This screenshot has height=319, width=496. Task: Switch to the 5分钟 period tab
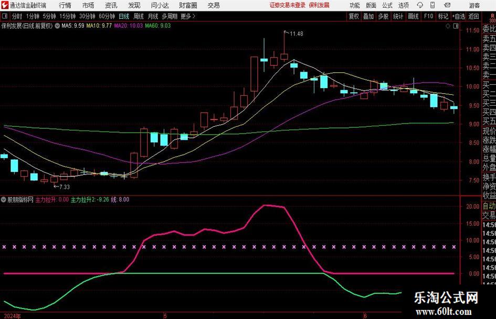point(49,16)
